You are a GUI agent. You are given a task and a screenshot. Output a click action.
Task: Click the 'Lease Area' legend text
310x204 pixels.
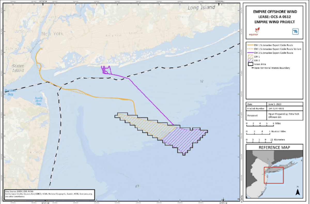pos(260,64)
